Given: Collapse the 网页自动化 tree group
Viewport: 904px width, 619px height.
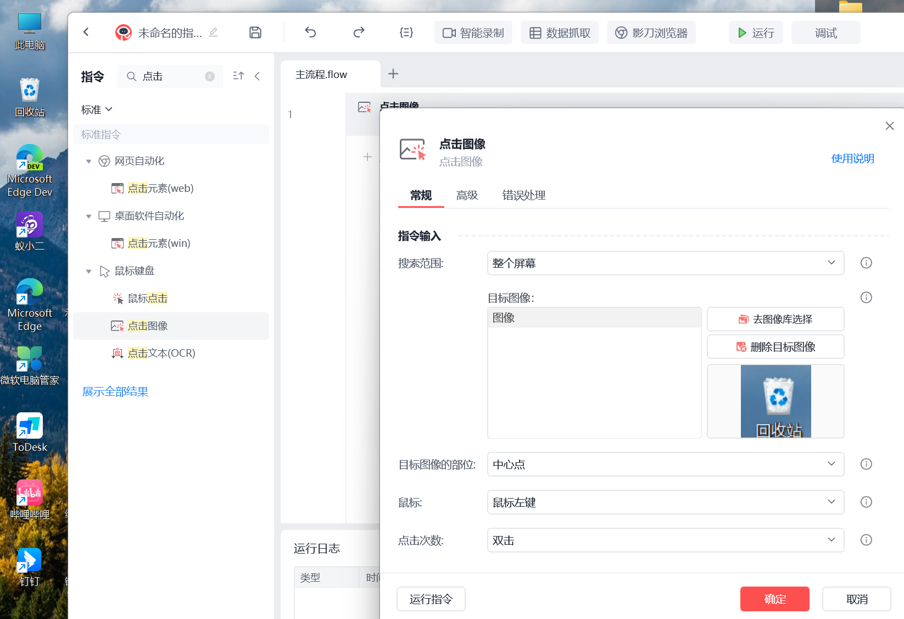Looking at the screenshot, I should point(88,161).
